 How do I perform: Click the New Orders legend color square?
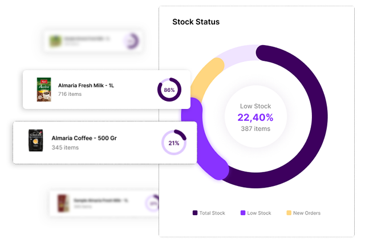tap(289, 213)
